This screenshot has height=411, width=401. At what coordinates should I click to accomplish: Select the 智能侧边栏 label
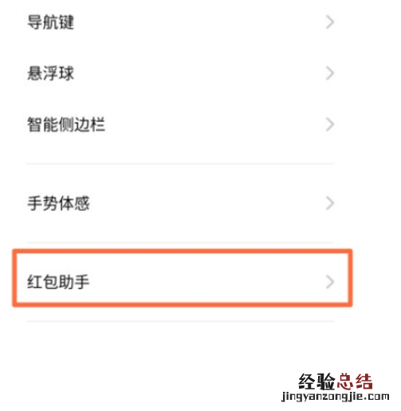pos(66,124)
